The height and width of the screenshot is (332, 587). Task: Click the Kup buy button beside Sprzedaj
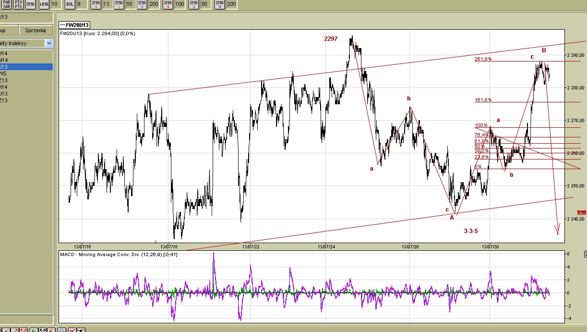click(9, 30)
